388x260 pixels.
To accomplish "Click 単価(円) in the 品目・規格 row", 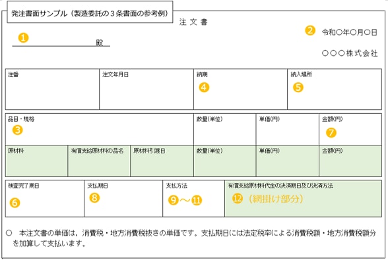I will (269, 119).
